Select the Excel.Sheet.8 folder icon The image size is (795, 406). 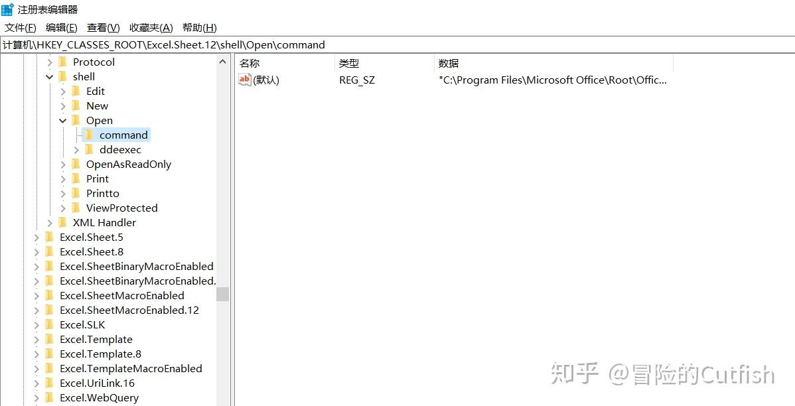coord(50,252)
